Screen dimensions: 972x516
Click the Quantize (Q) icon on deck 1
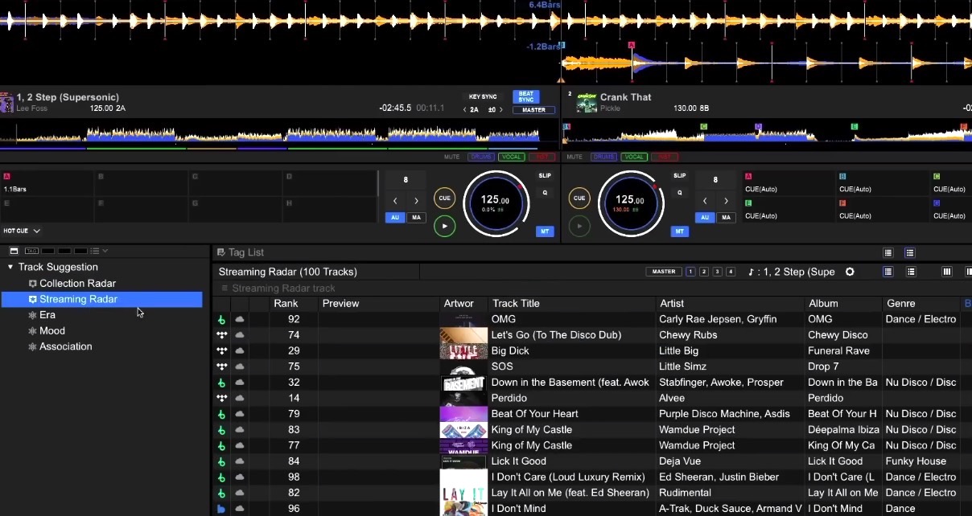coord(546,193)
